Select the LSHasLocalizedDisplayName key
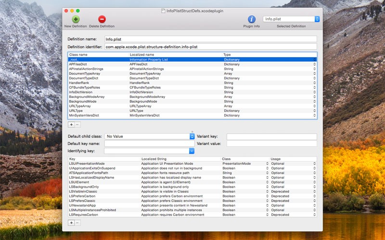 pyautogui.click(x=91, y=178)
